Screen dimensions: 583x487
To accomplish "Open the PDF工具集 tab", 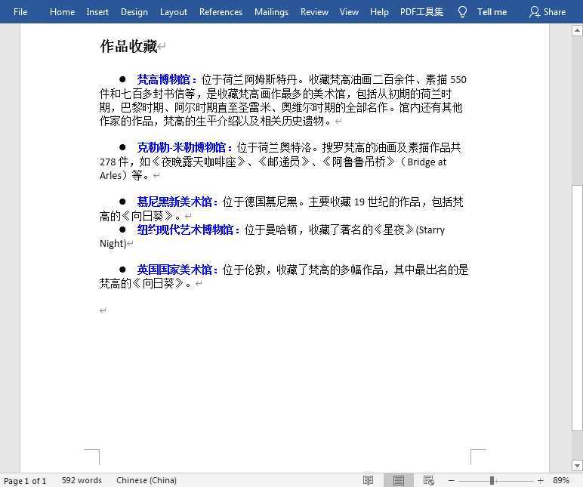I will (421, 12).
